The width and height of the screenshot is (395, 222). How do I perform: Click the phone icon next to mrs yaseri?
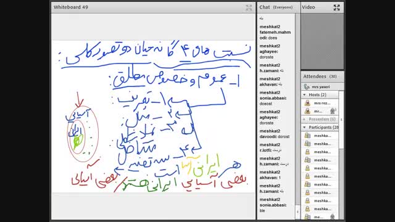tap(307, 86)
